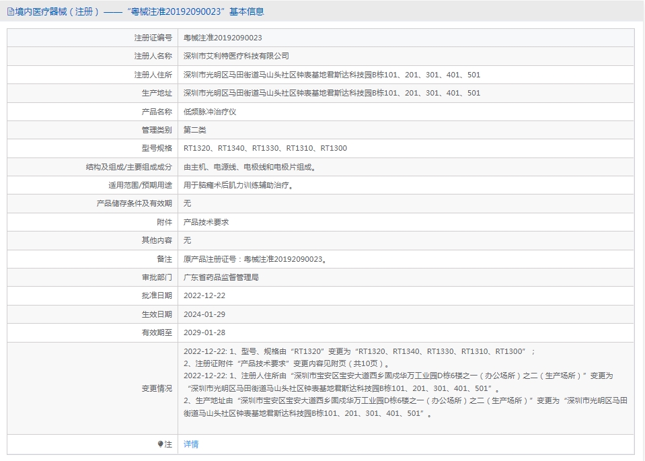645x461 pixels.
Task: Click the 生产地址 address value
Action: [332, 93]
